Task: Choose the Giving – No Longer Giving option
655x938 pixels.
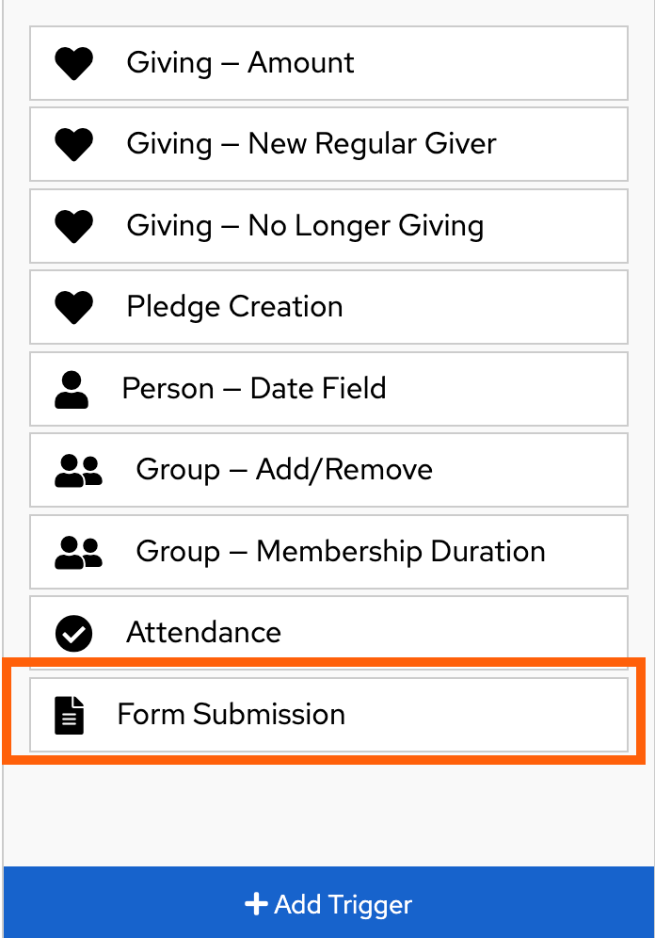Action: pos(327,225)
